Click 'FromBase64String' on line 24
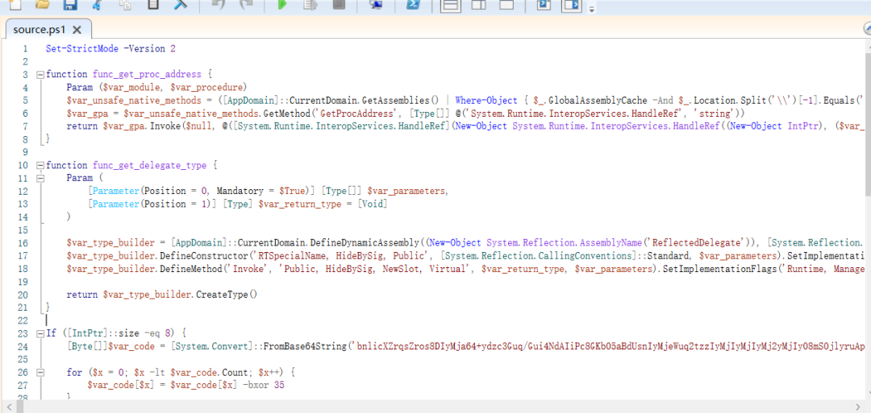Viewport: 871px width, 413px height. coord(304,346)
